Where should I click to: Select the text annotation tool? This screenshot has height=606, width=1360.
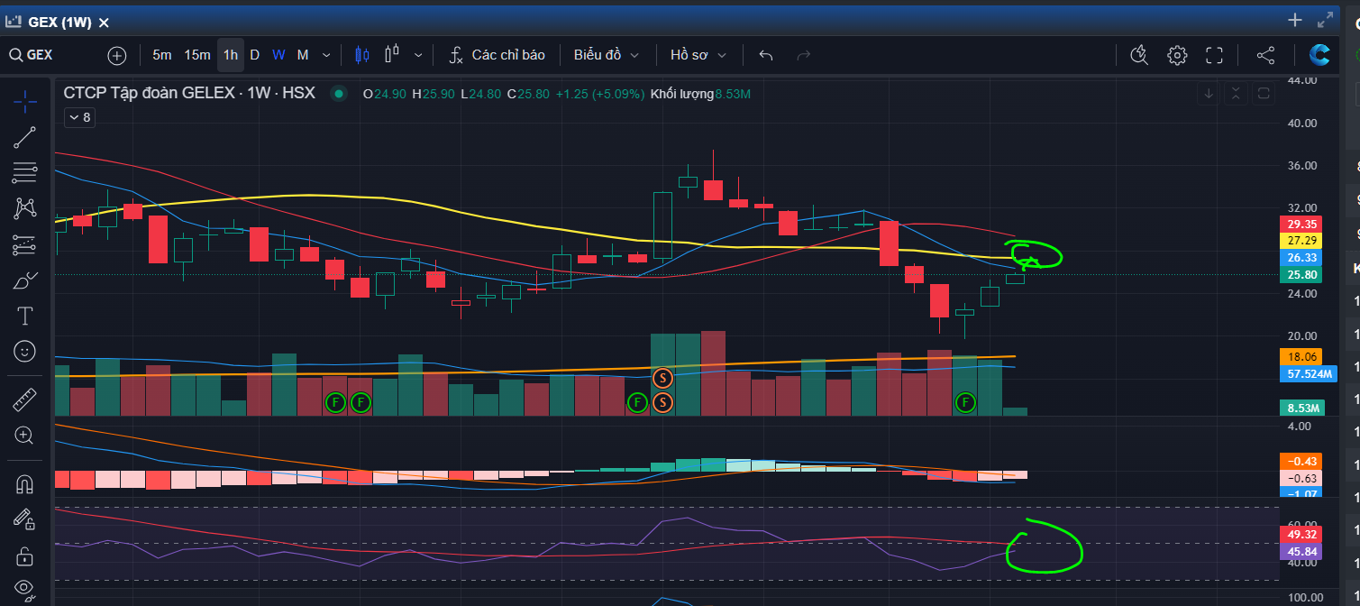coord(25,316)
